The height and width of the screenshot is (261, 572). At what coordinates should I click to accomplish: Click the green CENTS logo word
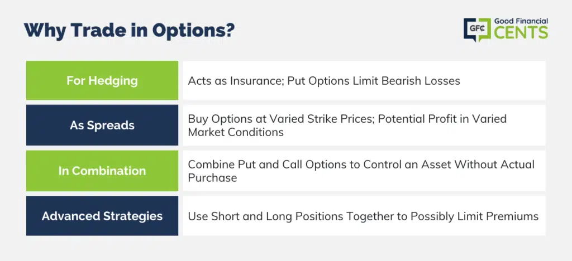point(521,33)
